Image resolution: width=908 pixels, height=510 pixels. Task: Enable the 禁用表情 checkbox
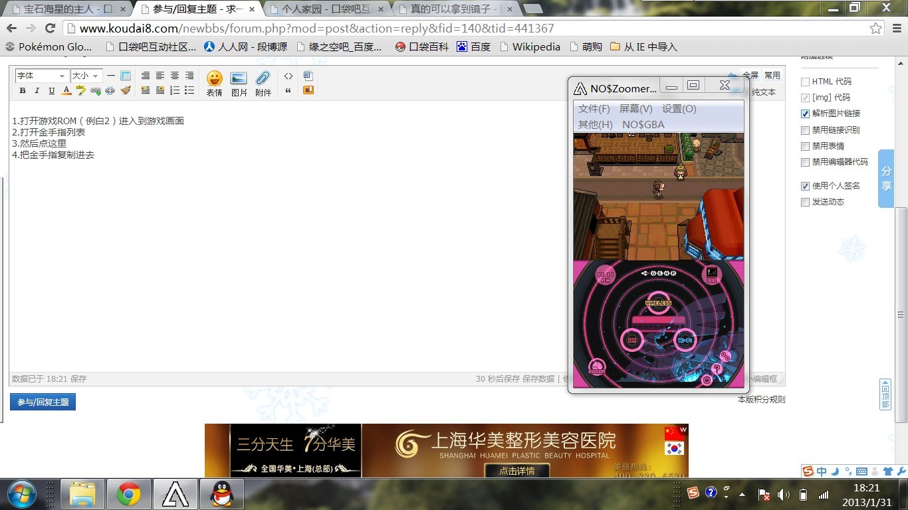(x=806, y=146)
